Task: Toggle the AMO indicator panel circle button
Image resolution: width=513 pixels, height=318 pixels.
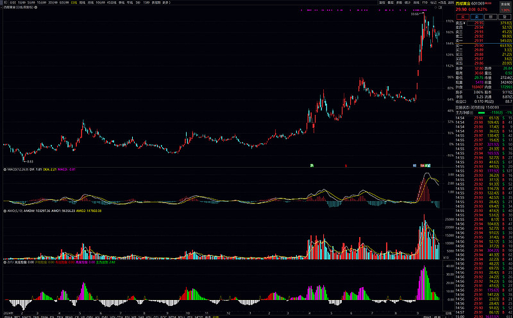Action: [5, 211]
